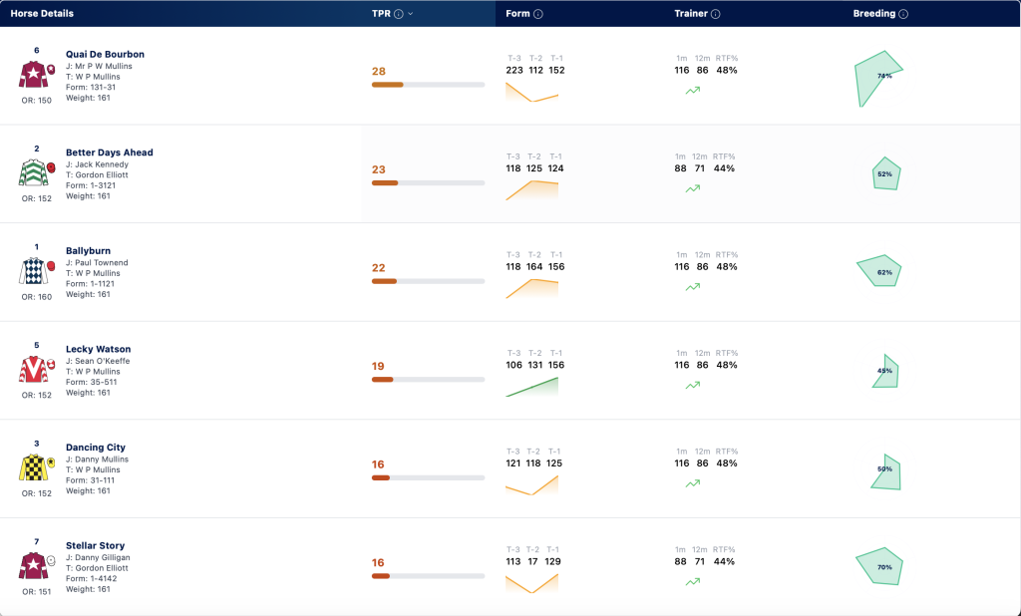The width and height of the screenshot is (1021, 616).
Task: Click Dancing City's yellow checkered silks icon
Action: coord(33,467)
